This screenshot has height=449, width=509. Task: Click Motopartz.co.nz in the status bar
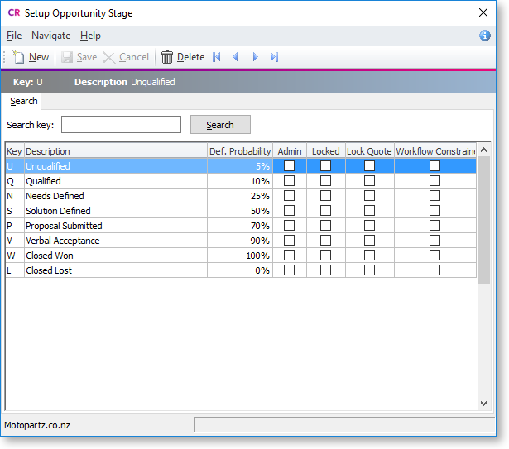pyautogui.click(x=37, y=425)
